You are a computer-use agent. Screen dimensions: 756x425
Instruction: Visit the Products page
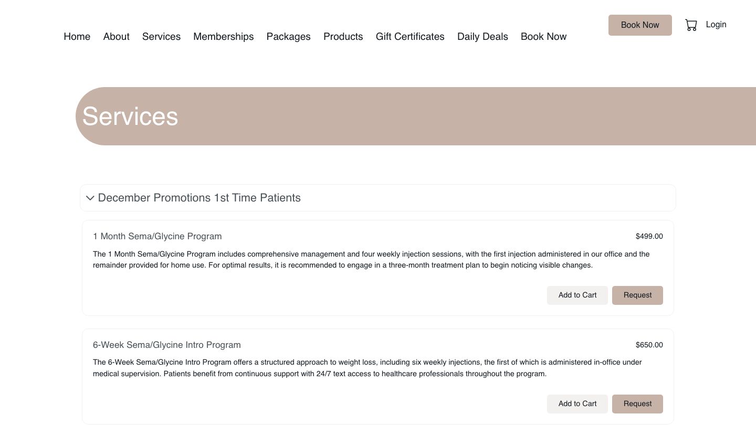pyautogui.click(x=343, y=37)
